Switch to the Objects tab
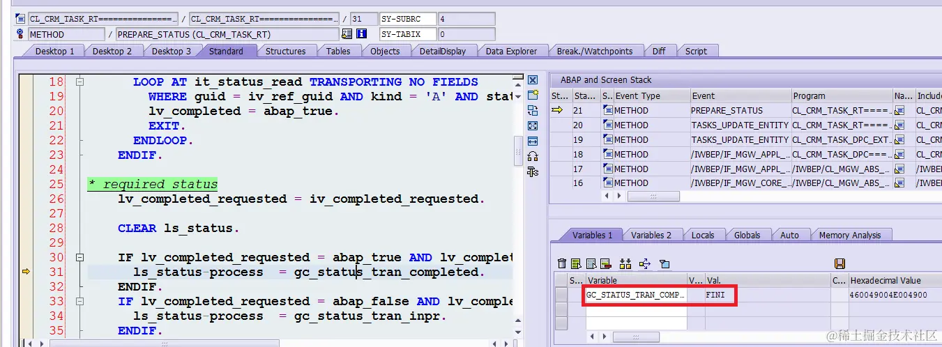 coord(385,51)
